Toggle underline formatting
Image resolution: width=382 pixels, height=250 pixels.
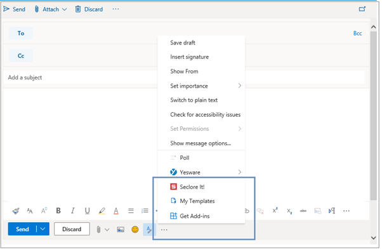point(87,211)
